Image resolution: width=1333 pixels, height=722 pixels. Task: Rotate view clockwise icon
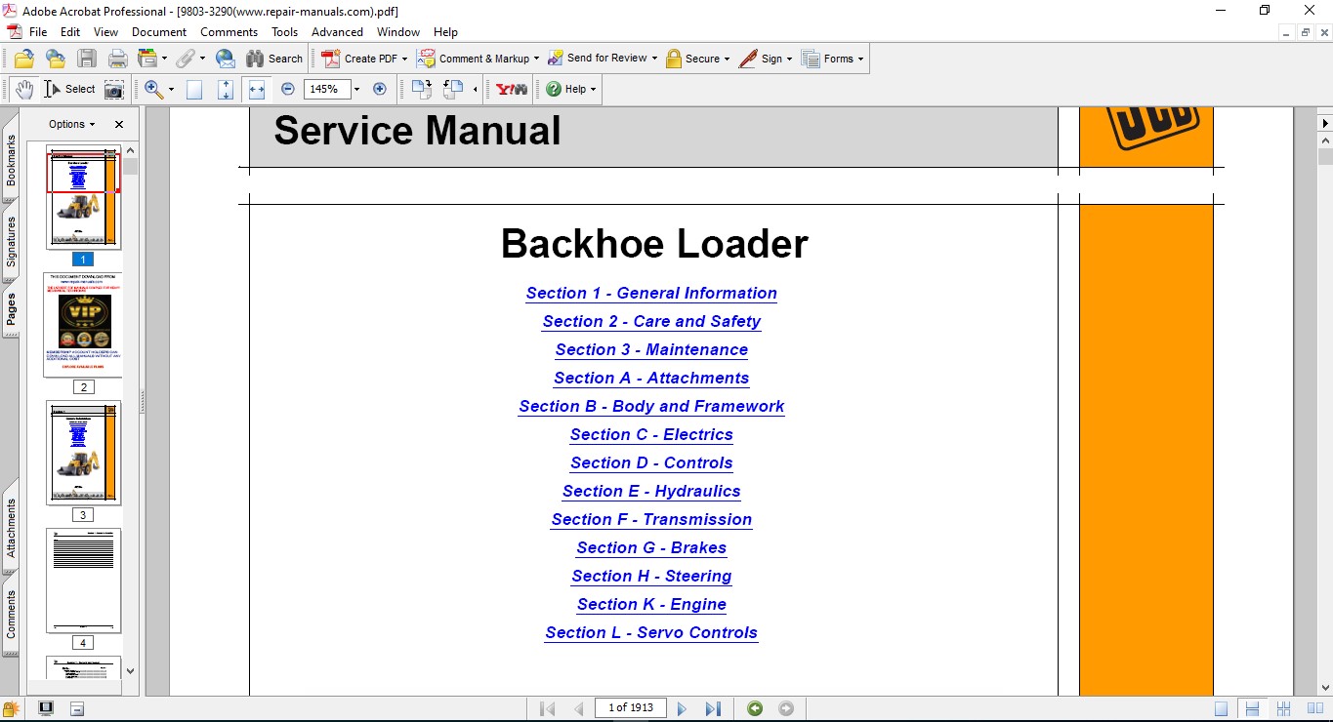[x=421, y=90]
